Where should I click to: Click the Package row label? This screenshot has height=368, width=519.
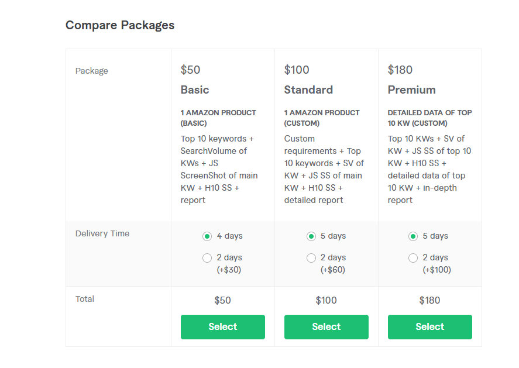[92, 71]
